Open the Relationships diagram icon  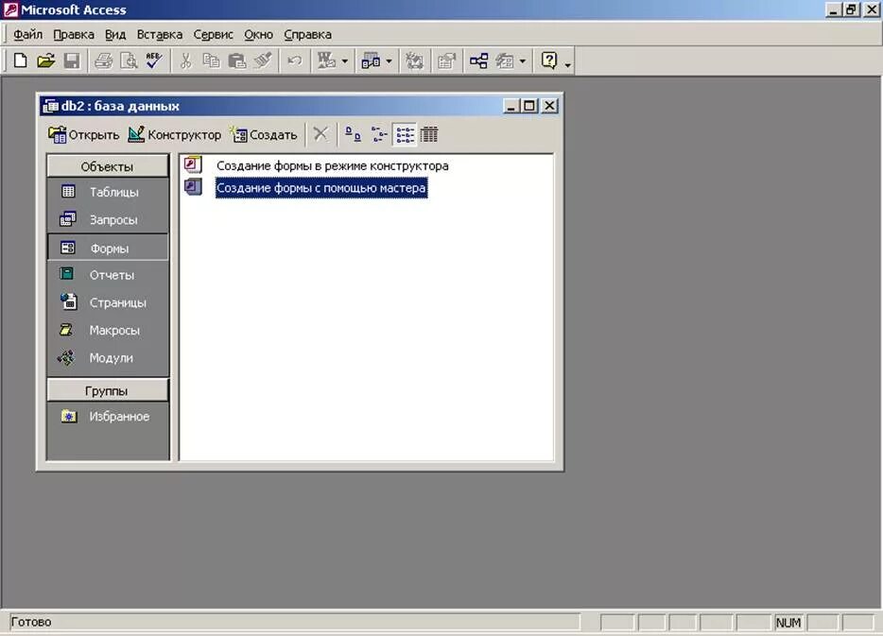click(x=478, y=60)
